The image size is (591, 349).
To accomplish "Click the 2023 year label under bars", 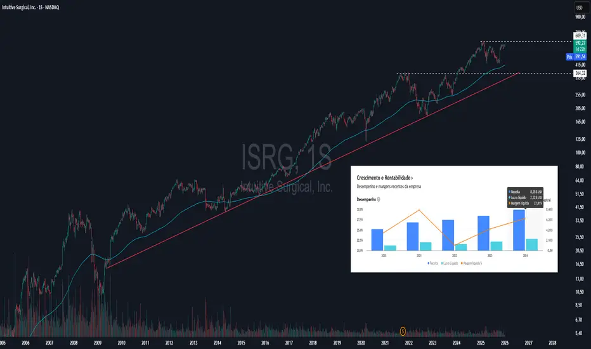I will (x=490, y=256).
